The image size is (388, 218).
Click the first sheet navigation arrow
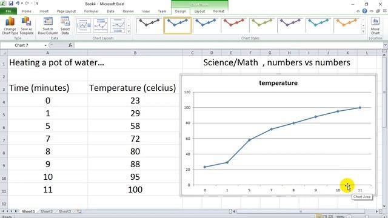[2, 211]
